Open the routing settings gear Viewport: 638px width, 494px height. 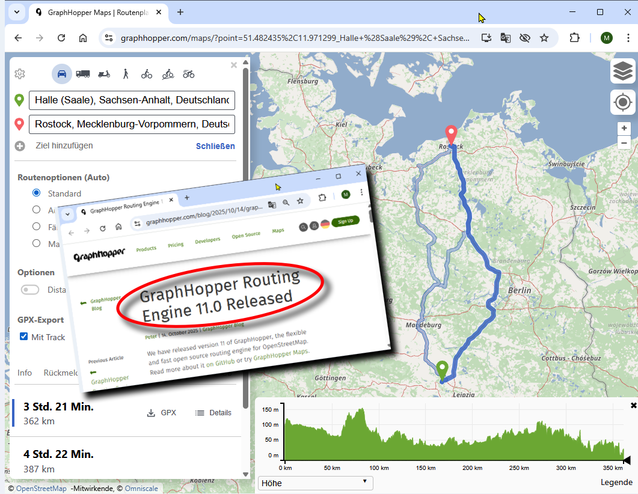coord(20,74)
